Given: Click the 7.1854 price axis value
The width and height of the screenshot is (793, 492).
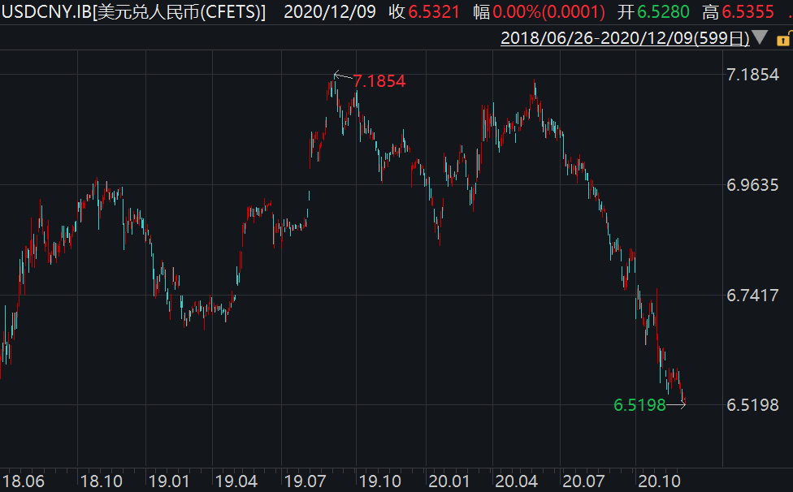Looking at the screenshot, I should point(752,75).
